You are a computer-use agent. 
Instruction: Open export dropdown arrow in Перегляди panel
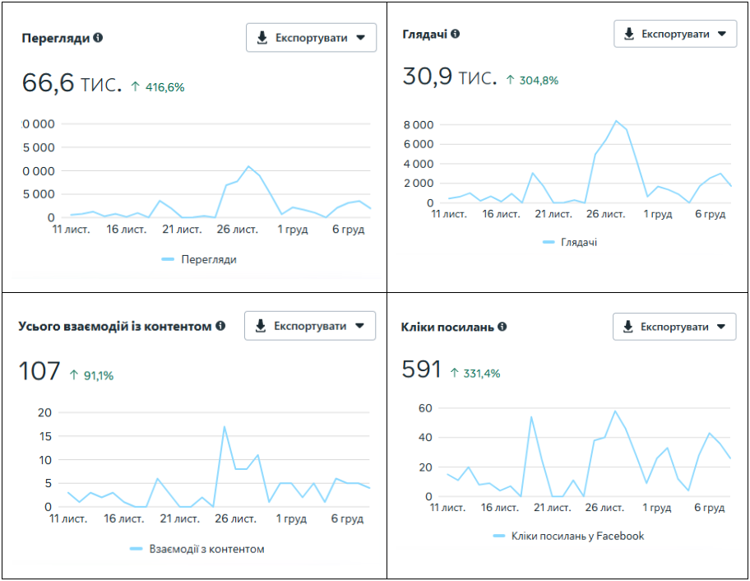pos(361,38)
